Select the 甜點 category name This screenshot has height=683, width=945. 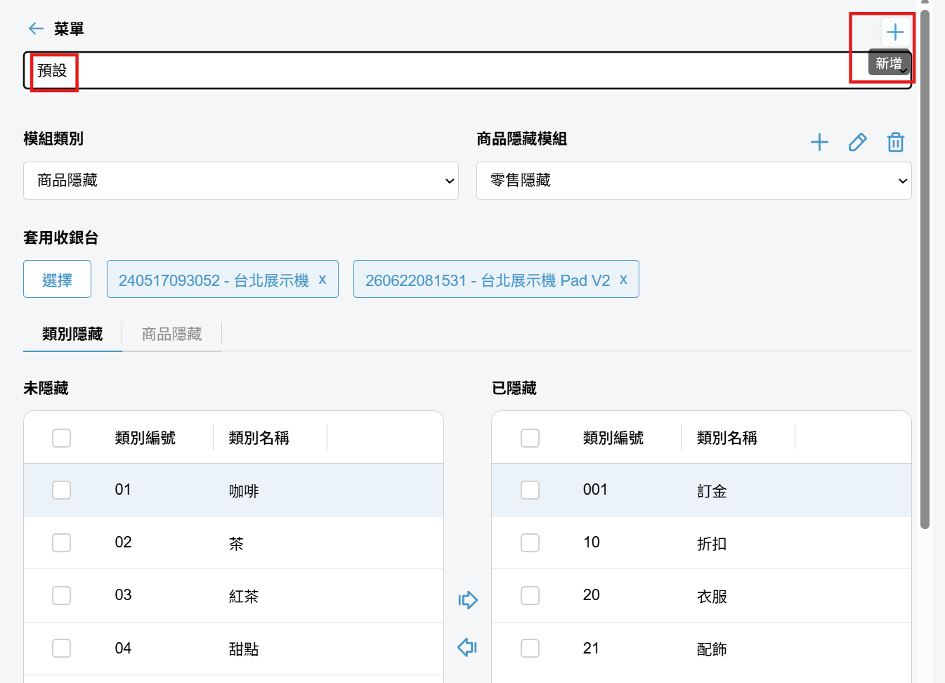[x=244, y=649]
